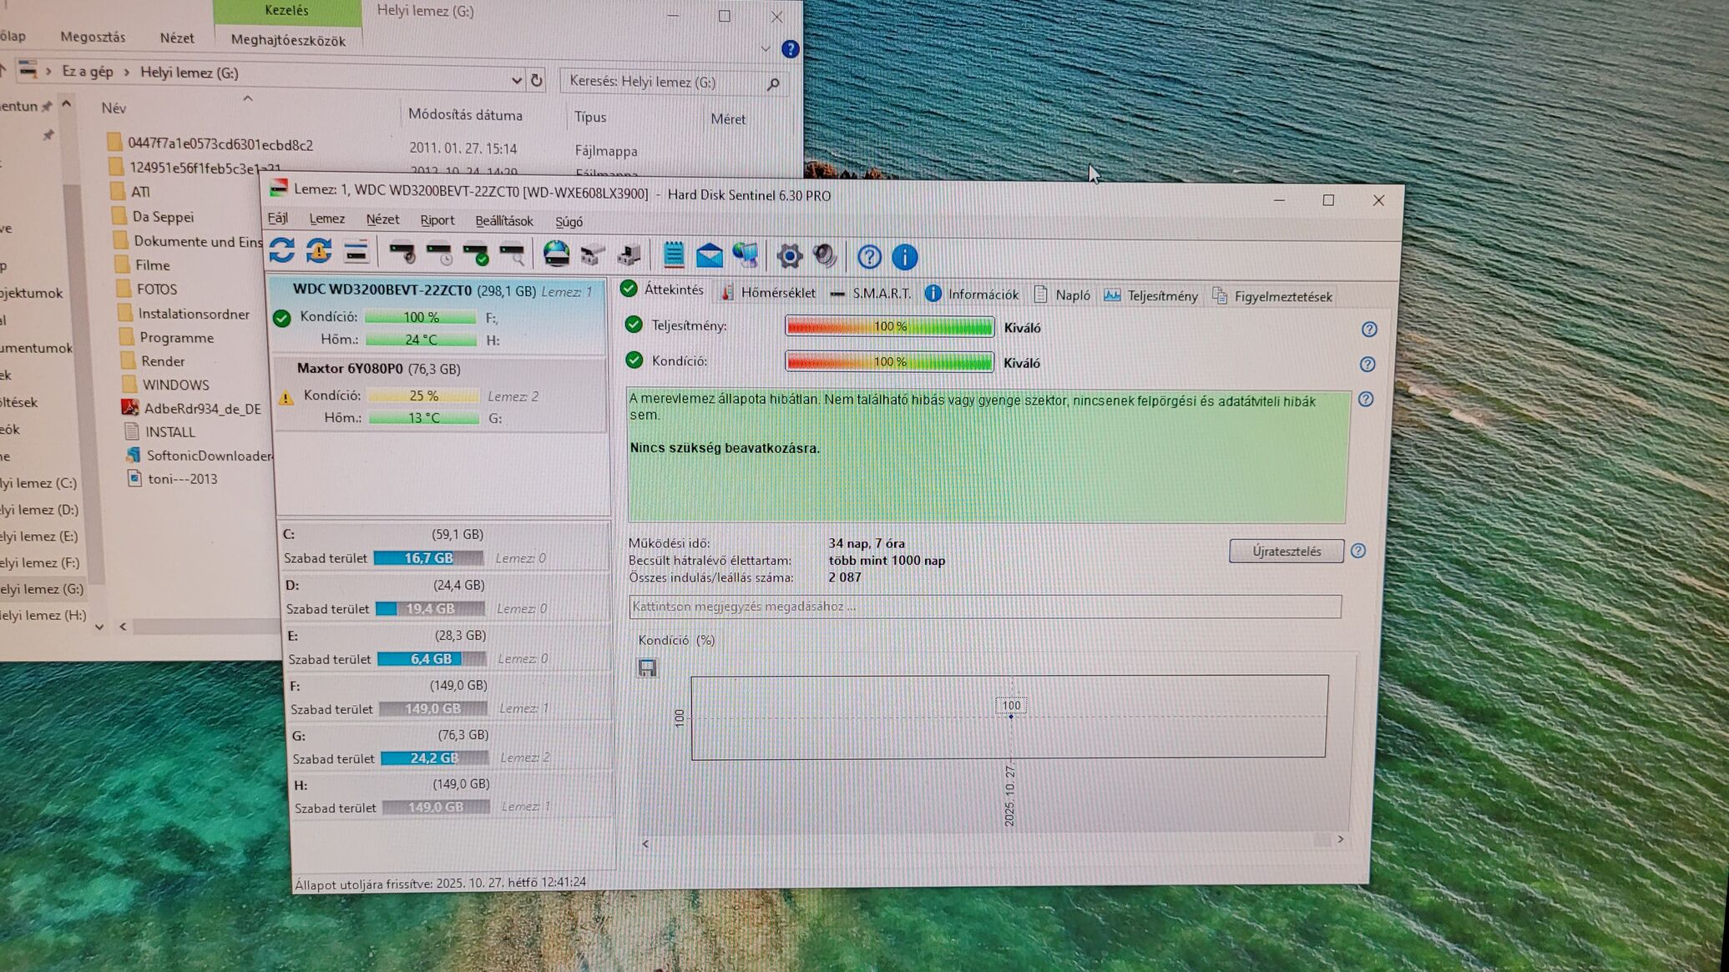The image size is (1729, 972).
Task: Click the speaker sound toolbar icon
Action: (x=825, y=256)
